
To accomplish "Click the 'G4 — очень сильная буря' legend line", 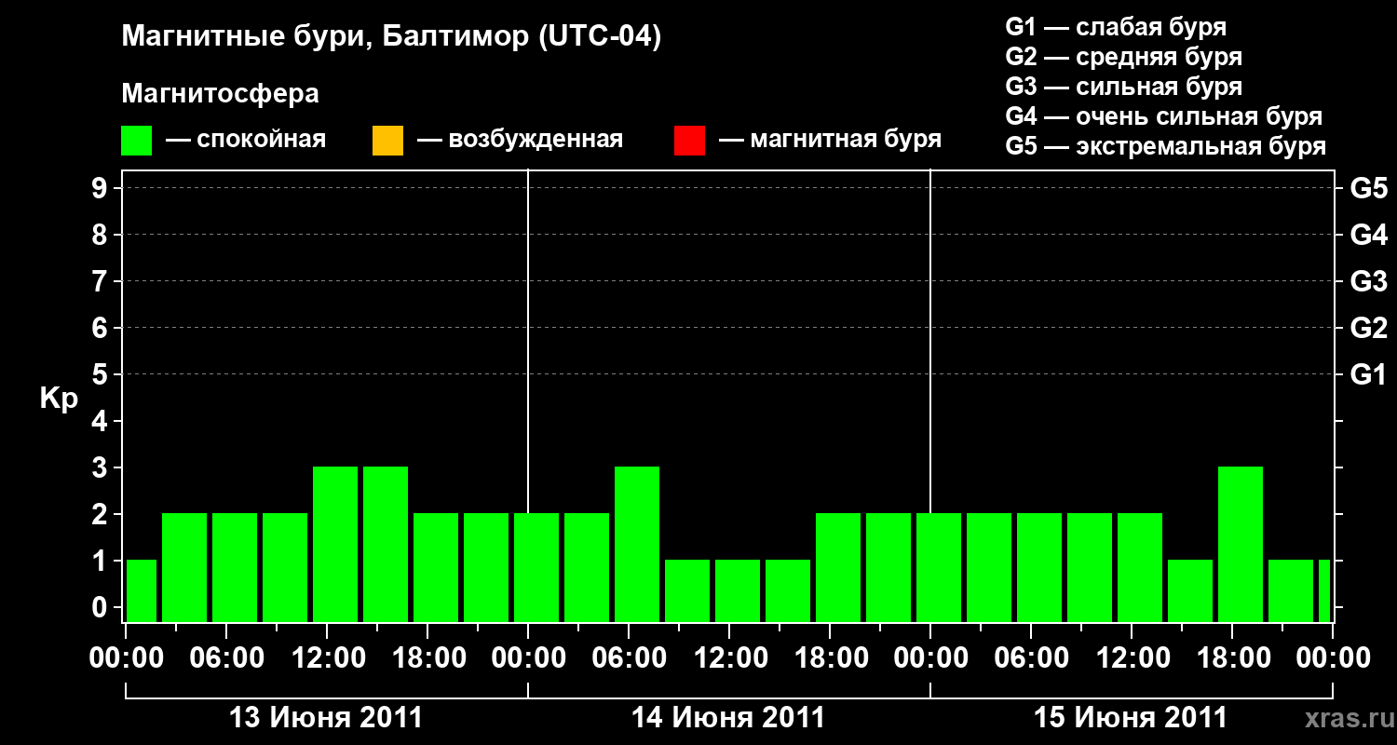I will [x=1163, y=116].
